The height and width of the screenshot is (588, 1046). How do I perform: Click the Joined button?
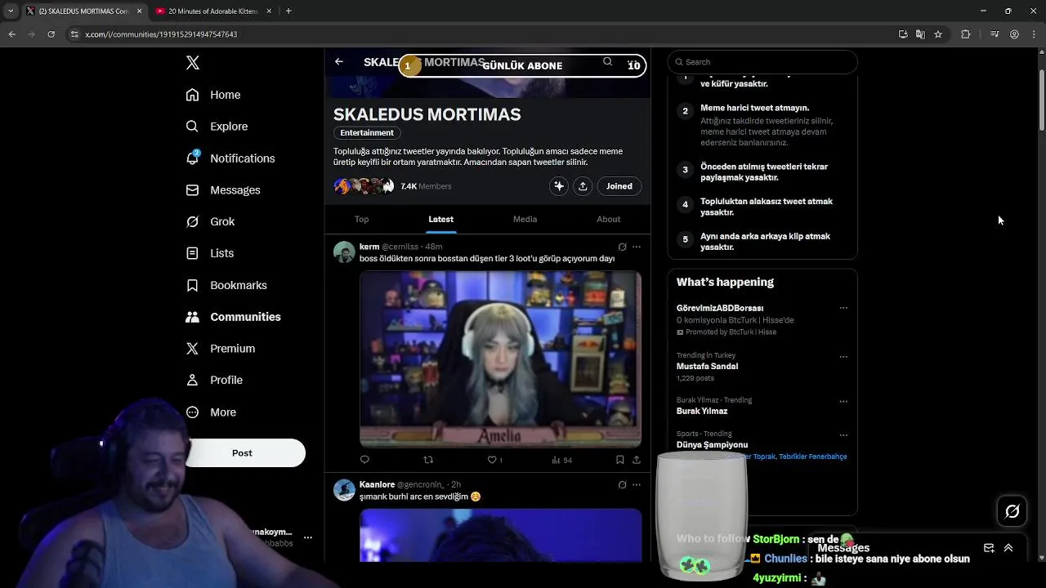coord(619,186)
